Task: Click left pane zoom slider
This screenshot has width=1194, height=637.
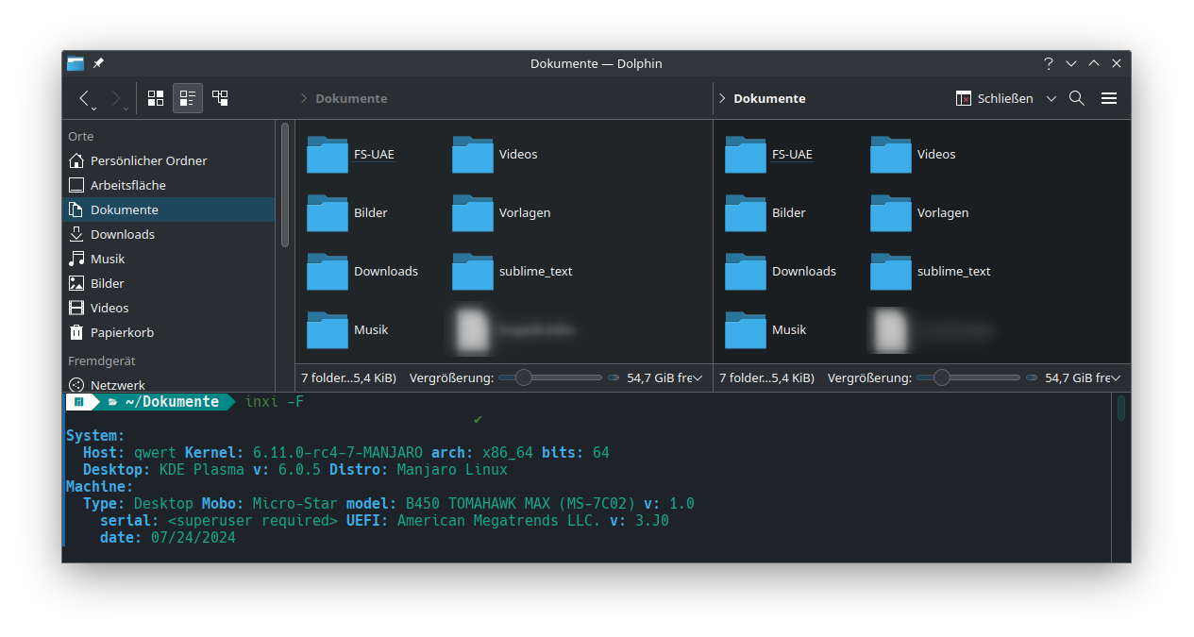Action: (550, 377)
